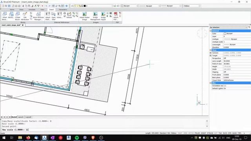Select the Edit Attributes tool

click(x=25, y=16)
